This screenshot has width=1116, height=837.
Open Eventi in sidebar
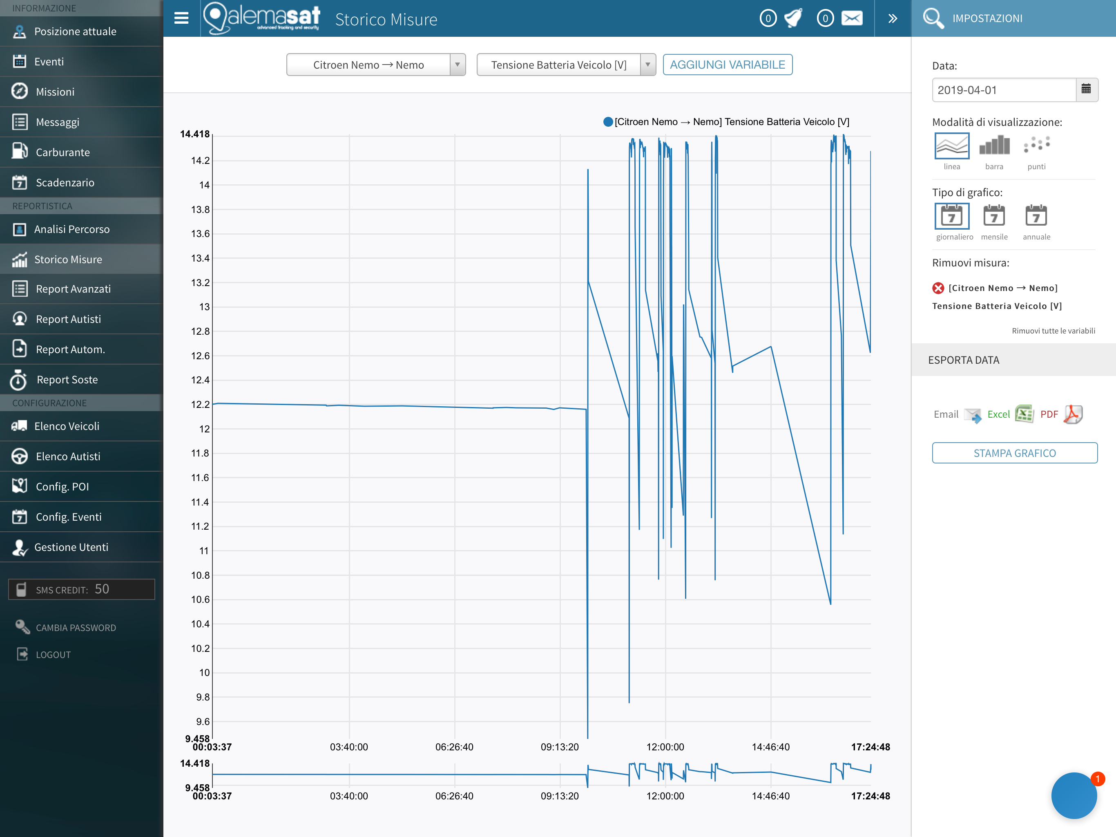pyautogui.click(x=81, y=62)
